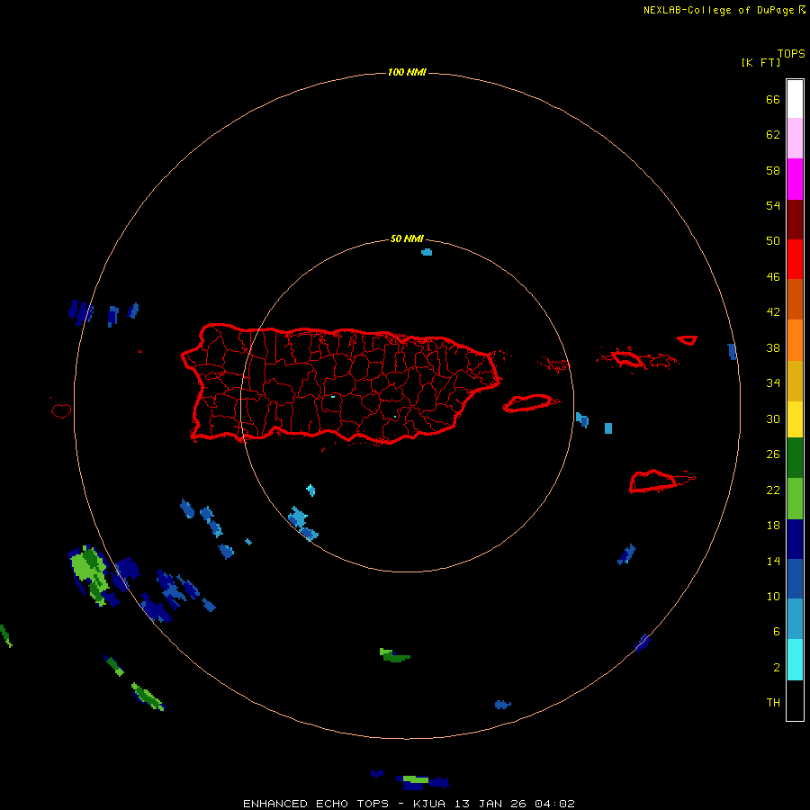Click the 34 legend value
Viewport: 810px width, 810px height.
click(773, 382)
